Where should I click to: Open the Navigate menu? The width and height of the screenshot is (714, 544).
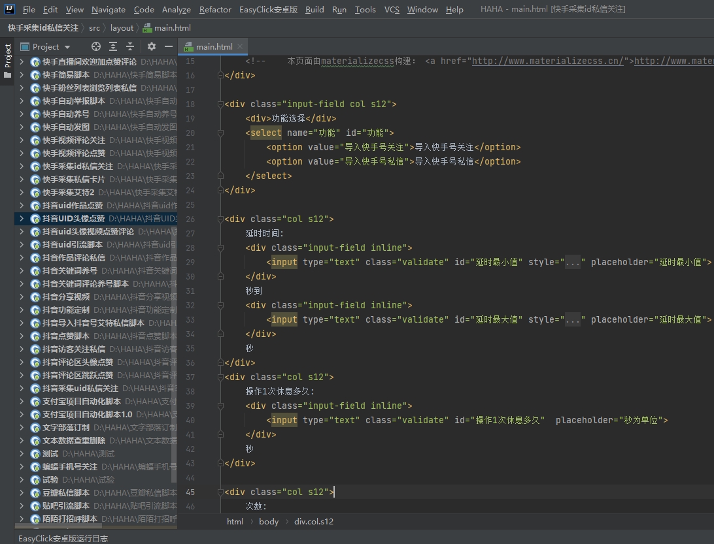109,10
